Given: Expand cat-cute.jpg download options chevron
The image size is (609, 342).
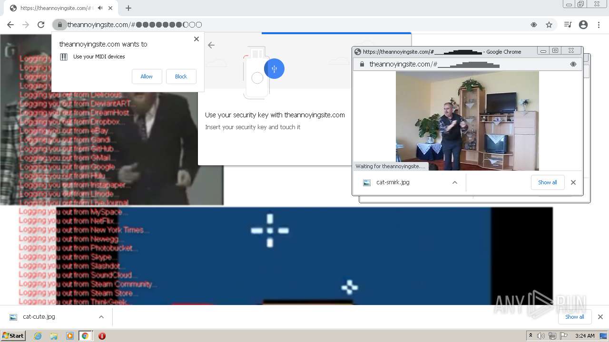Looking at the screenshot, I should (101, 317).
